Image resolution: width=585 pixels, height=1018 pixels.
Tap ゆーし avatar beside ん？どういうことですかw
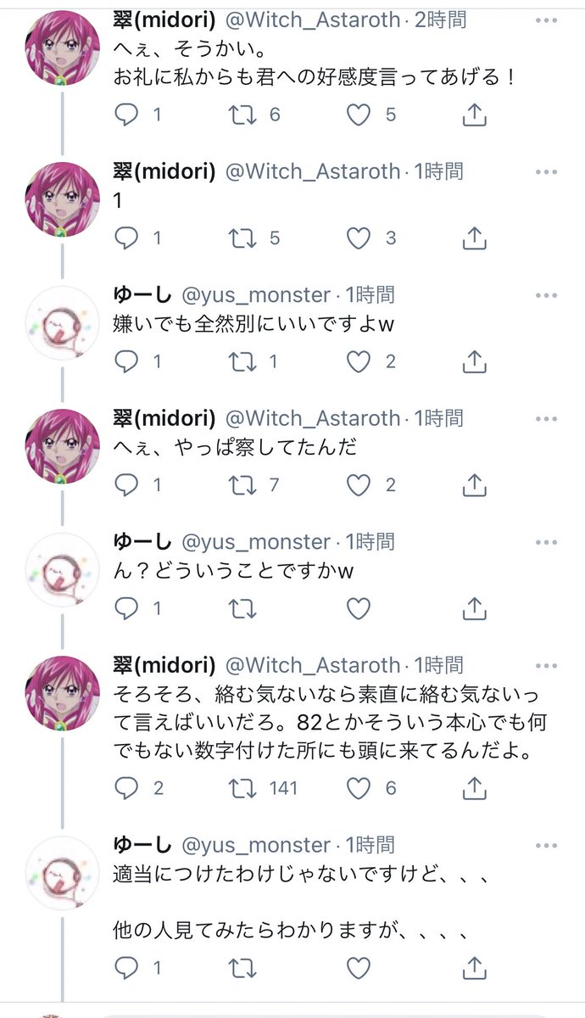pyautogui.click(x=63, y=570)
